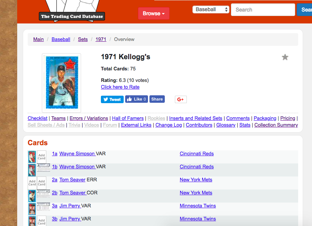Open Minnesota Twins link in row 3b
The height and width of the screenshot is (226, 312).
pyautogui.click(x=198, y=219)
